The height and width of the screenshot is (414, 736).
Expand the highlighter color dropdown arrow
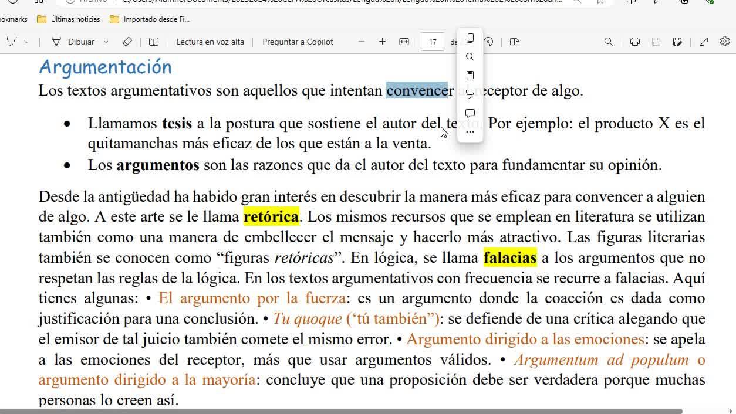[26, 42]
